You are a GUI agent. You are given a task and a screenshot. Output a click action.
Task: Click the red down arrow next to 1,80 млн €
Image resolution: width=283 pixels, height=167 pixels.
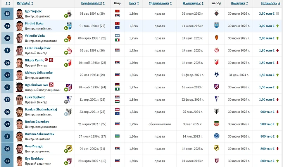point(278,50)
